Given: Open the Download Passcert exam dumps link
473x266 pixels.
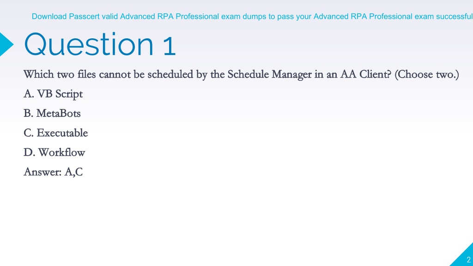Looking at the screenshot, I should (x=252, y=17).
